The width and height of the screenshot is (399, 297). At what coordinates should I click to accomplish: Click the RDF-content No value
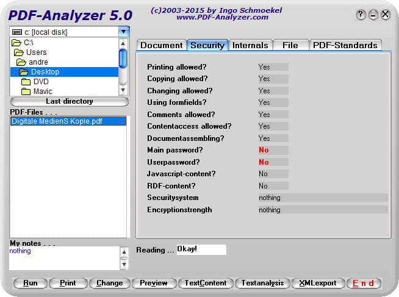click(x=273, y=186)
